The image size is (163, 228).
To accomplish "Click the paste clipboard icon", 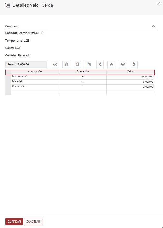I will pyautogui.click(x=89, y=64).
